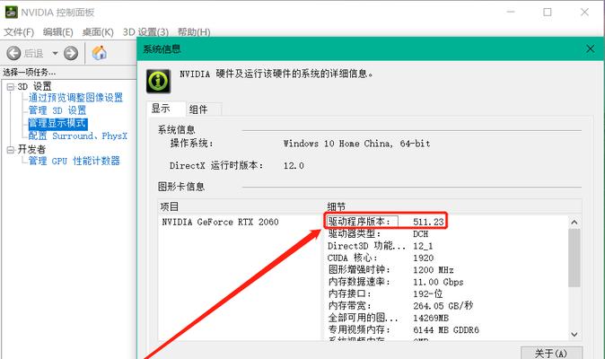Switch to the 组件 tab
The width and height of the screenshot is (605, 359).
click(204, 109)
